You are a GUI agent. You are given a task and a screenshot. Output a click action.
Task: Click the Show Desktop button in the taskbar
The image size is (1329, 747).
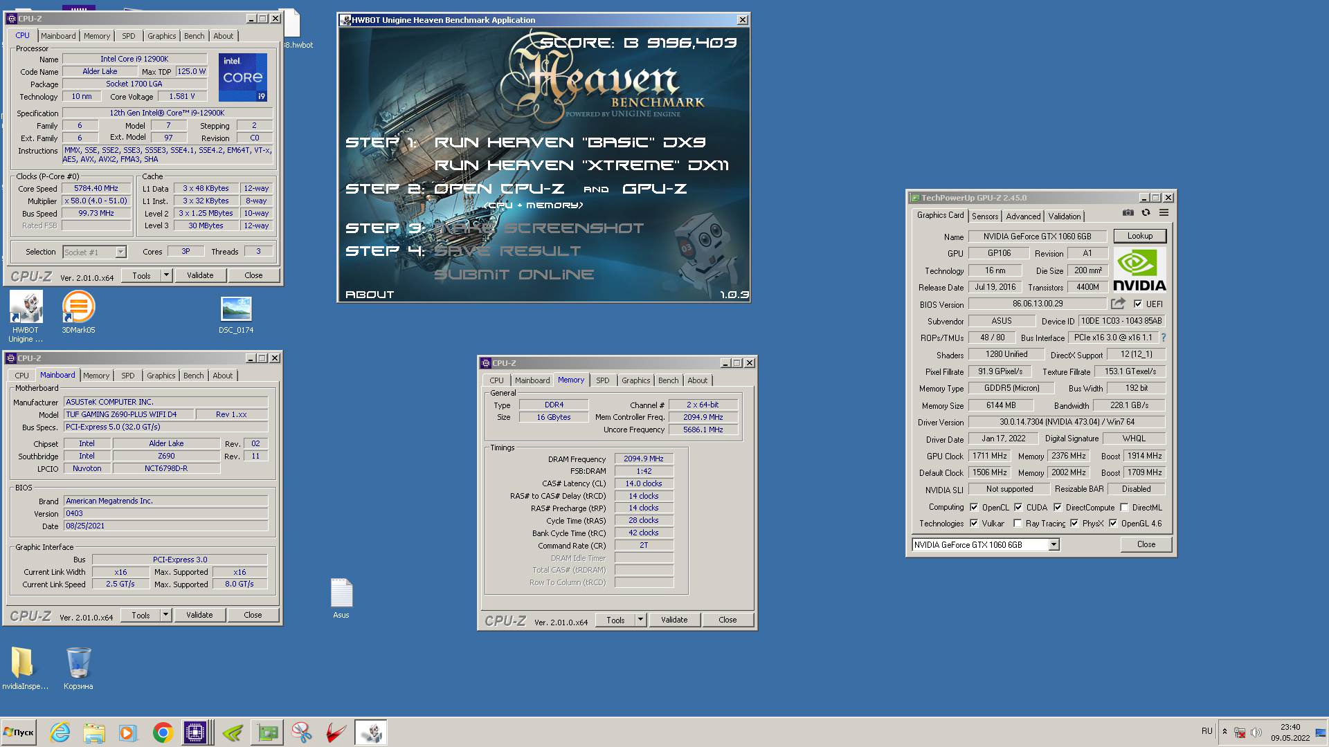[x=1321, y=732]
